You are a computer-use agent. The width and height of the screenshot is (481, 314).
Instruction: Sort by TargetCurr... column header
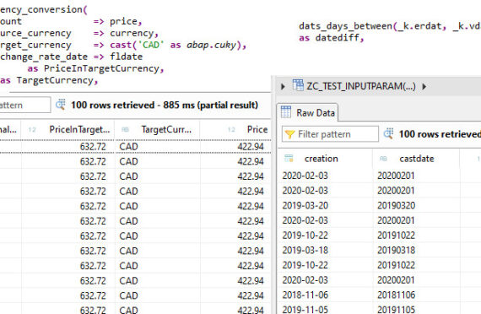point(158,129)
